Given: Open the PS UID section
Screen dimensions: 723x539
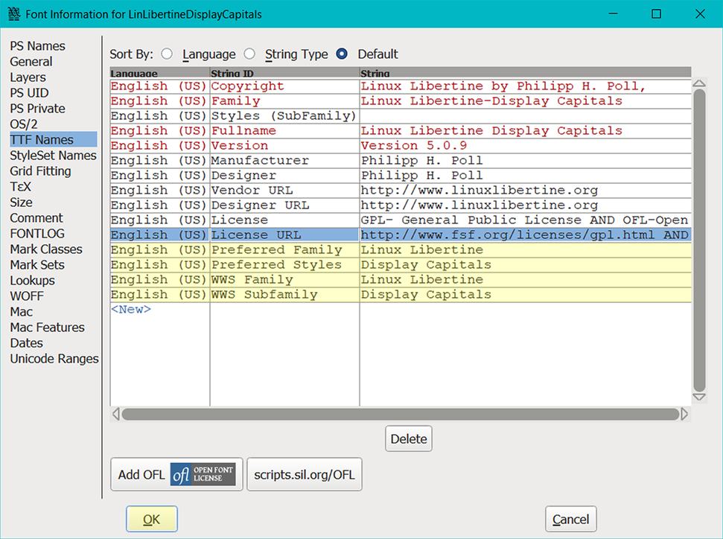Looking at the screenshot, I should [x=29, y=93].
